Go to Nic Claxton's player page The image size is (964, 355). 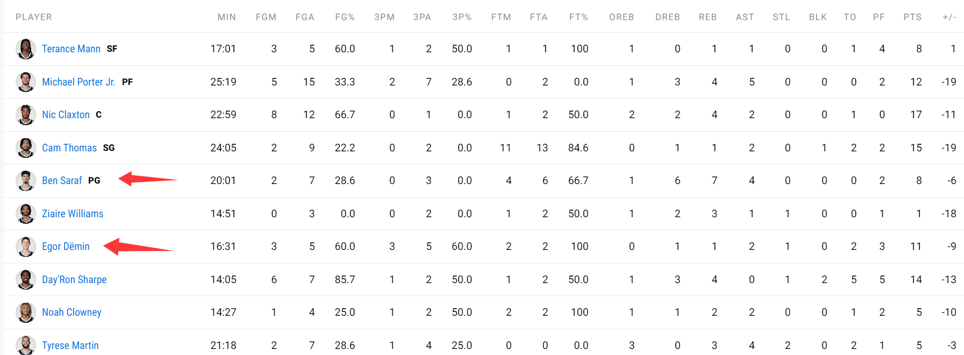pos(65,115)
